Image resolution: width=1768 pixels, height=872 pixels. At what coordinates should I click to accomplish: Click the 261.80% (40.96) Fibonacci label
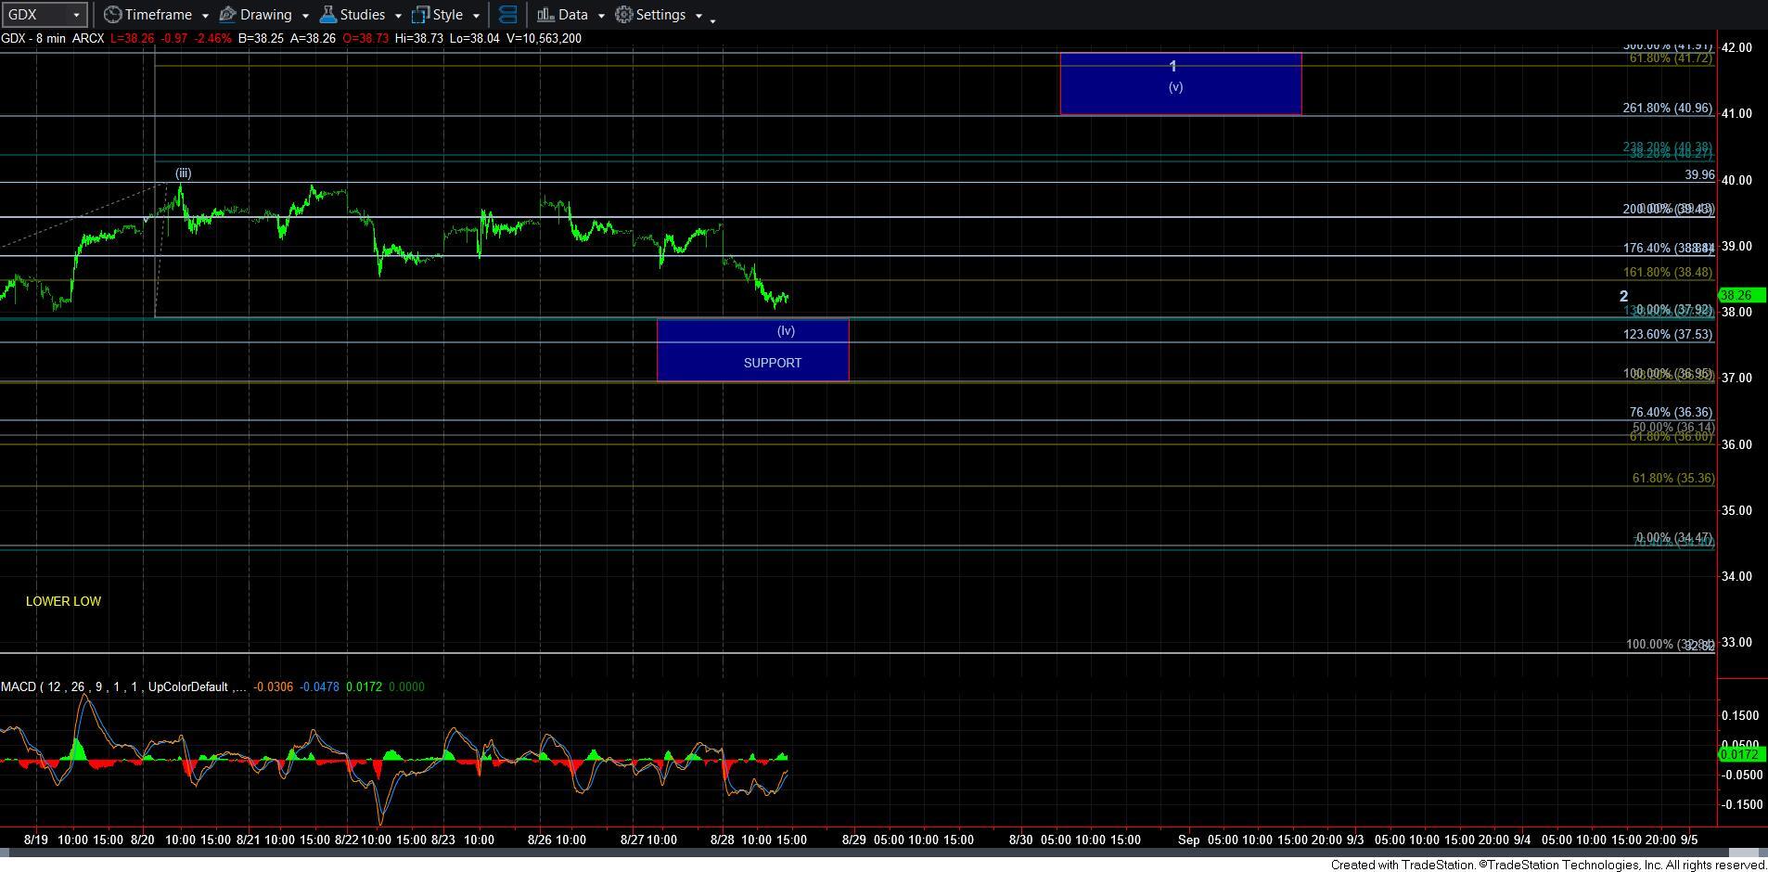(1667, 108)
